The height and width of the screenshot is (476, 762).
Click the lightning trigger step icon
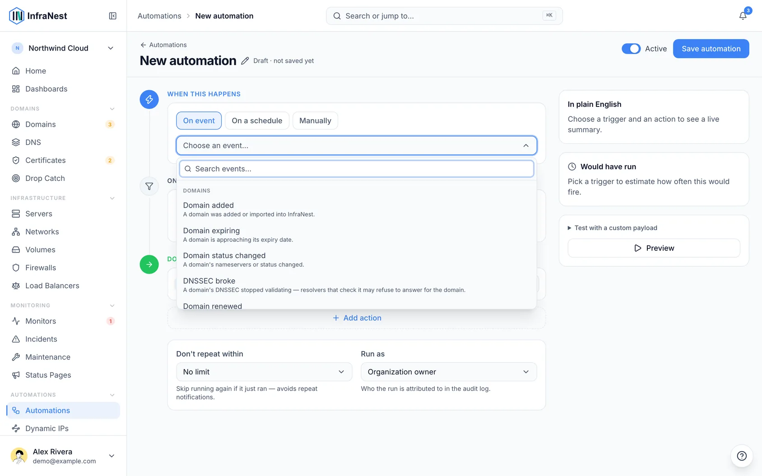tap(149, 99)
